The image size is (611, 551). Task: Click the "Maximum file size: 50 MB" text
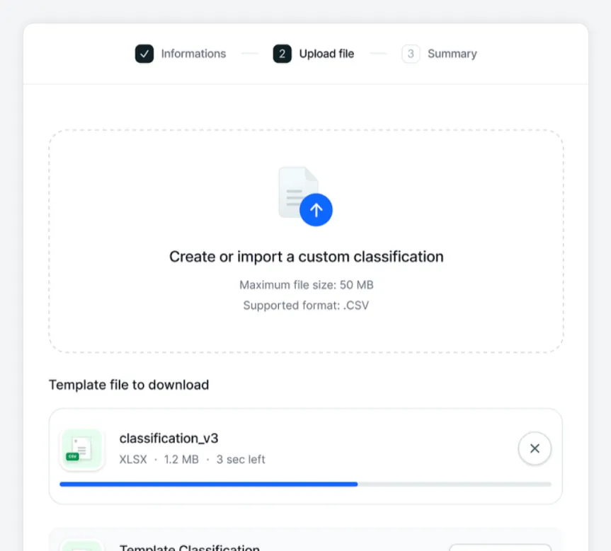point(306,285)
